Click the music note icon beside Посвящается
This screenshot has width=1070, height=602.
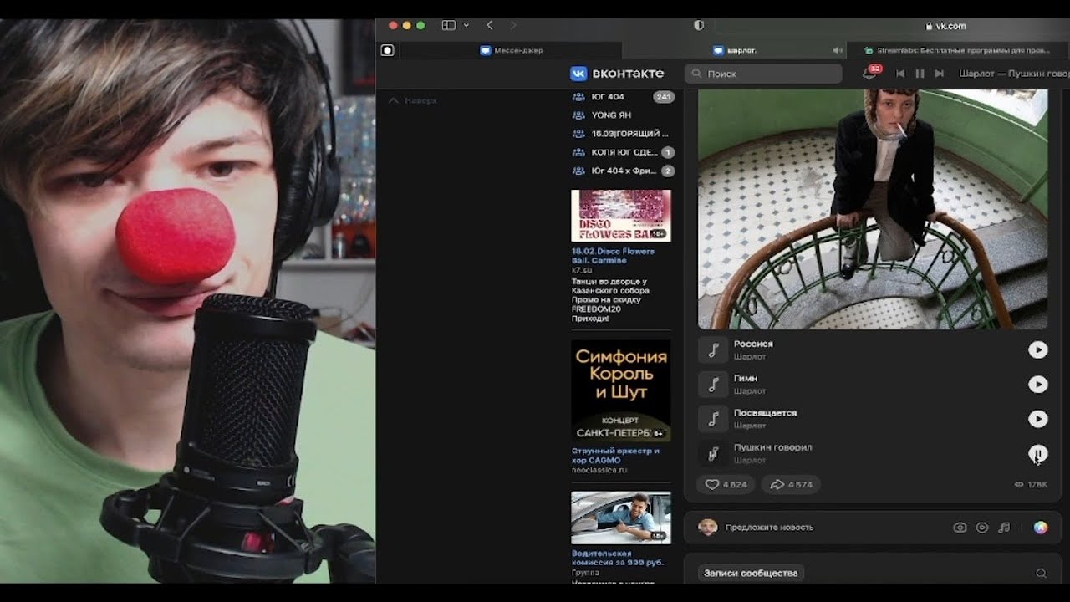click(x=713, y=419)
